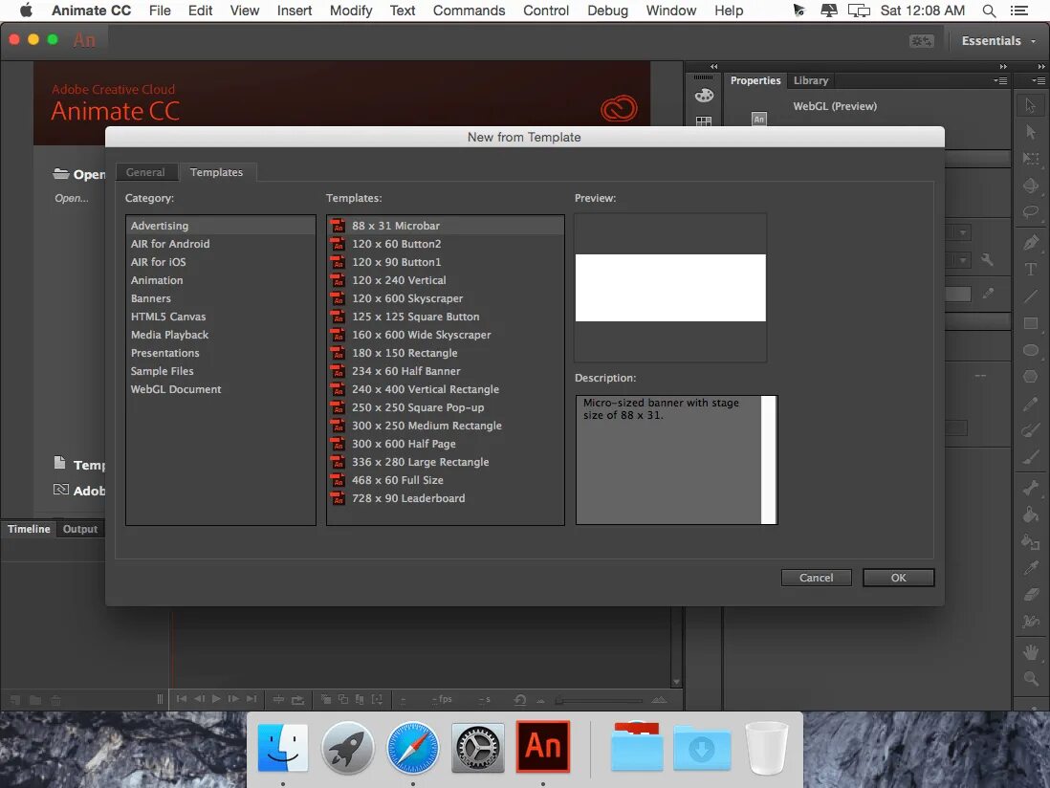Open Launchpad from the Dock
The height and width of the screenshot is (788, 1050).
[x=347, y=748]
